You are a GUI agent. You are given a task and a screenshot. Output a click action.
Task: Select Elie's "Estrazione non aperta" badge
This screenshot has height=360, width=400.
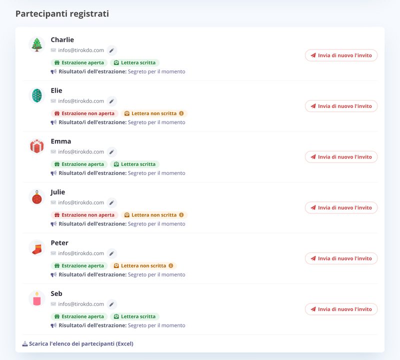tap(84, 113)
